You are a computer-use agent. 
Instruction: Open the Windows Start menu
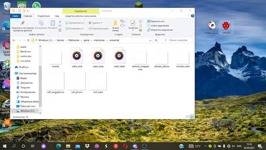[x=5, y=146]
